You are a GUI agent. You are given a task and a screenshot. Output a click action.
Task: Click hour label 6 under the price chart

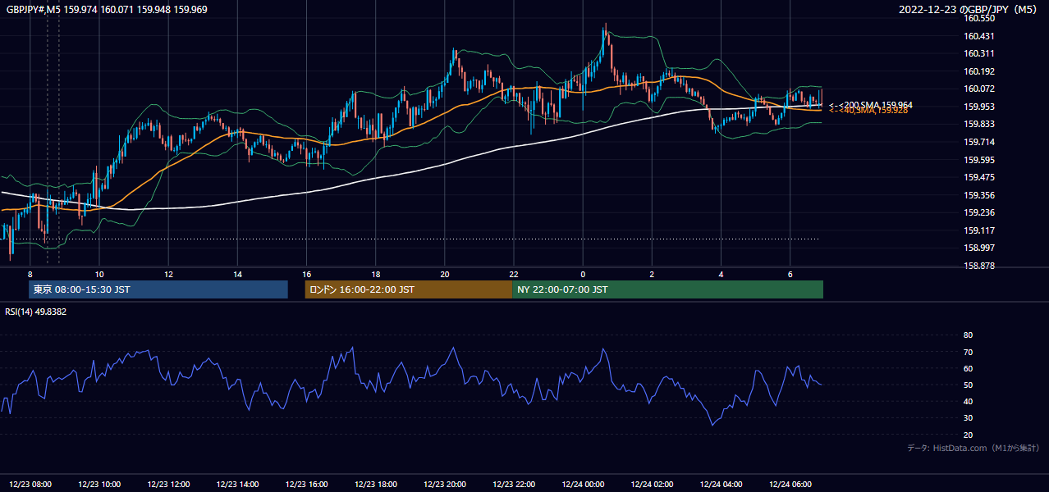[x=790, y=274]
